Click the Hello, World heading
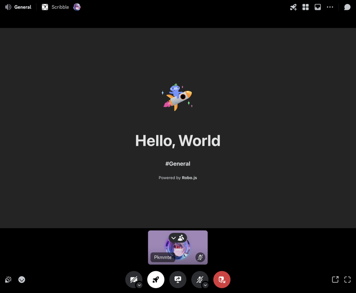 click(x=178, y=140)
